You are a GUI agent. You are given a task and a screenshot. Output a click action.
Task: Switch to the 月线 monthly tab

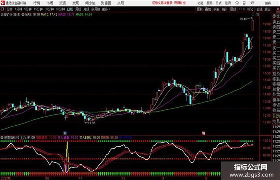87,9
